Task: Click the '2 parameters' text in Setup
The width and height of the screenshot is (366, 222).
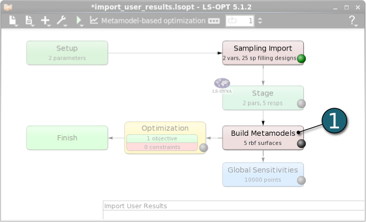Action: [67, 58]
